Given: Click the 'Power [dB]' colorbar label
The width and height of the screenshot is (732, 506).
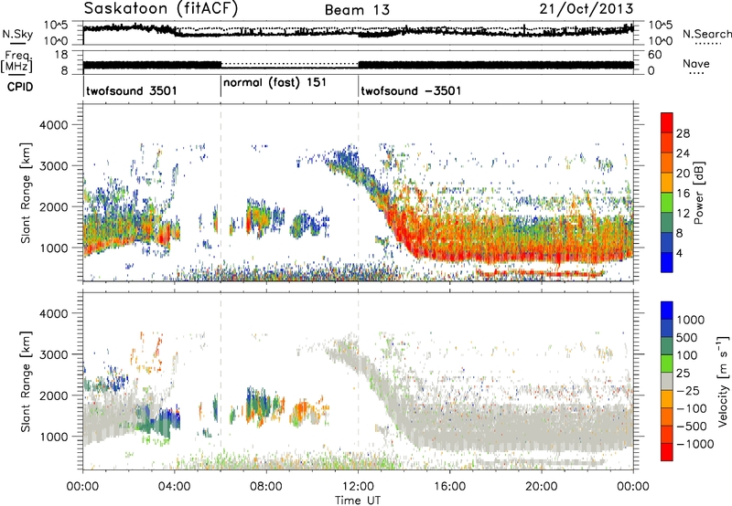Looking at the screenshot, I should tap(698, 193).
